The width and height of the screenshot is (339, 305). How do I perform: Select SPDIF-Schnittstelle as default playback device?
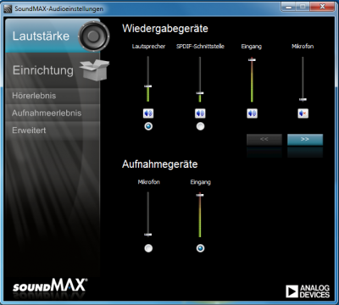200,126
